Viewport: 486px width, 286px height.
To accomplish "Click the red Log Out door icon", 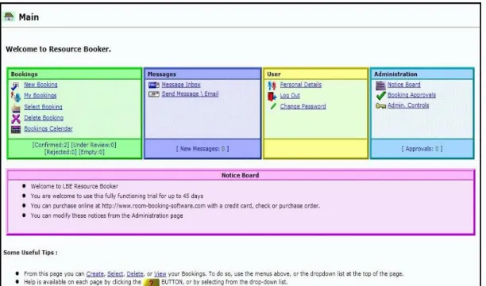I will (x=272, y=97).
